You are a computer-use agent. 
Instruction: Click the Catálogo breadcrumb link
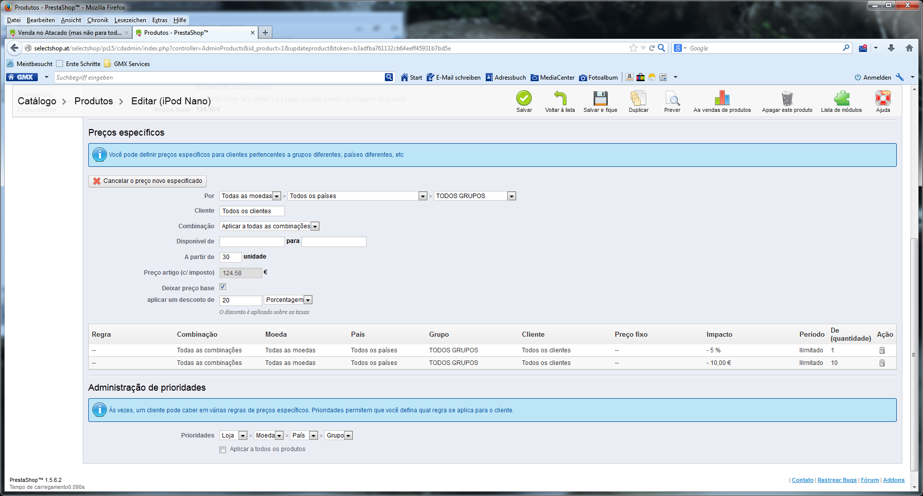click(37, 101)
